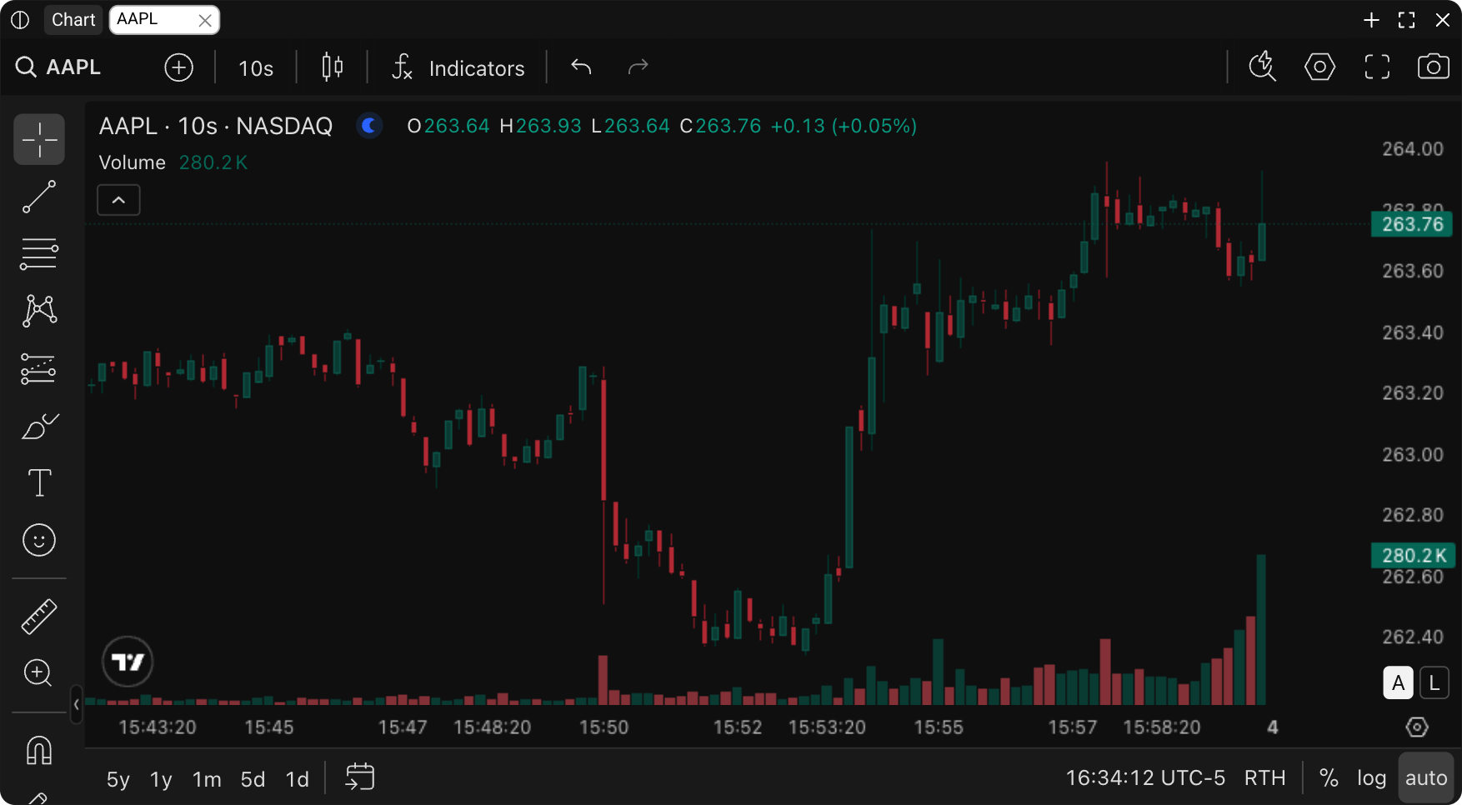Viewport: 1462px width, 805px height.
Task: Open the Chart layout menu
Action: coord(73,19)
